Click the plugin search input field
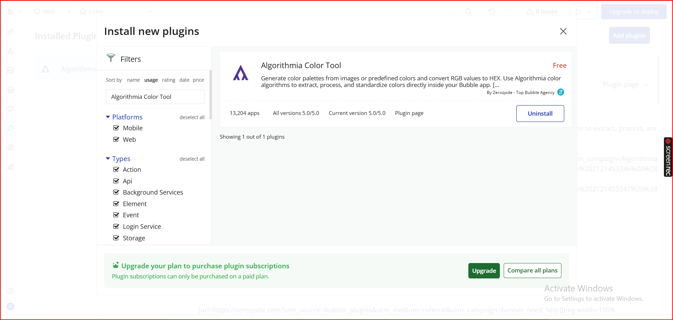The image size is (673, 320). [155, 97]
